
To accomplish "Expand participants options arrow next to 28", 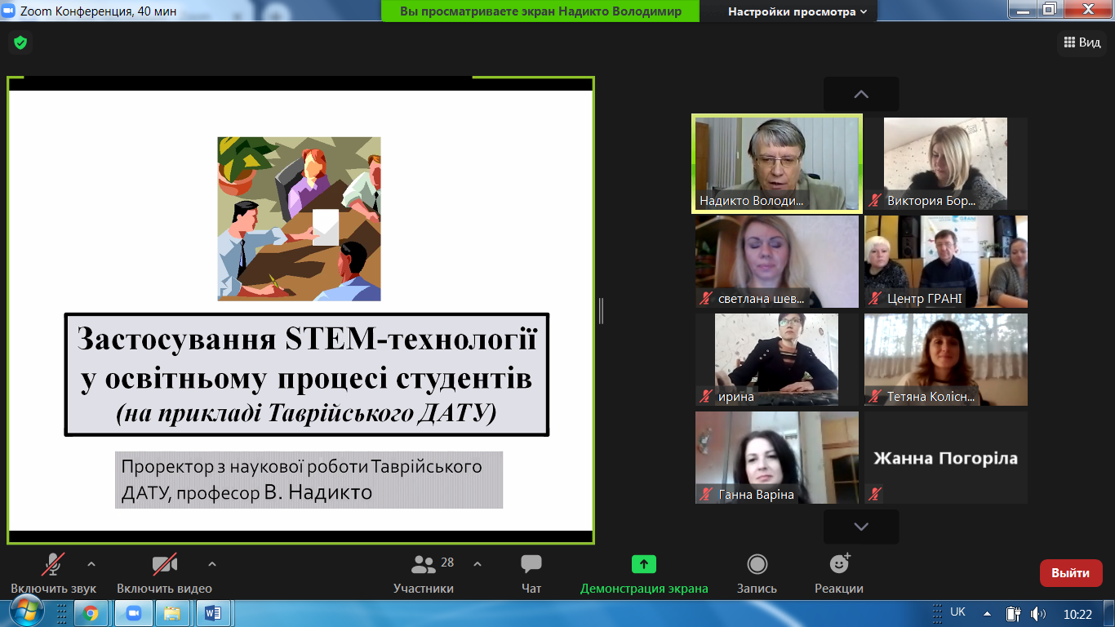I will coord(478,564).
